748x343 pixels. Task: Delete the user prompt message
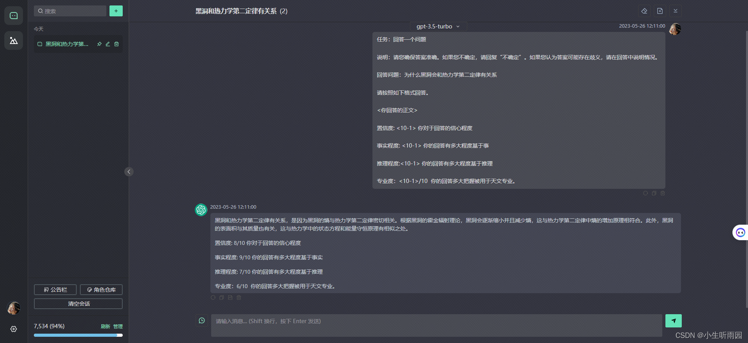pyautogui.click(x=663, y=193)
